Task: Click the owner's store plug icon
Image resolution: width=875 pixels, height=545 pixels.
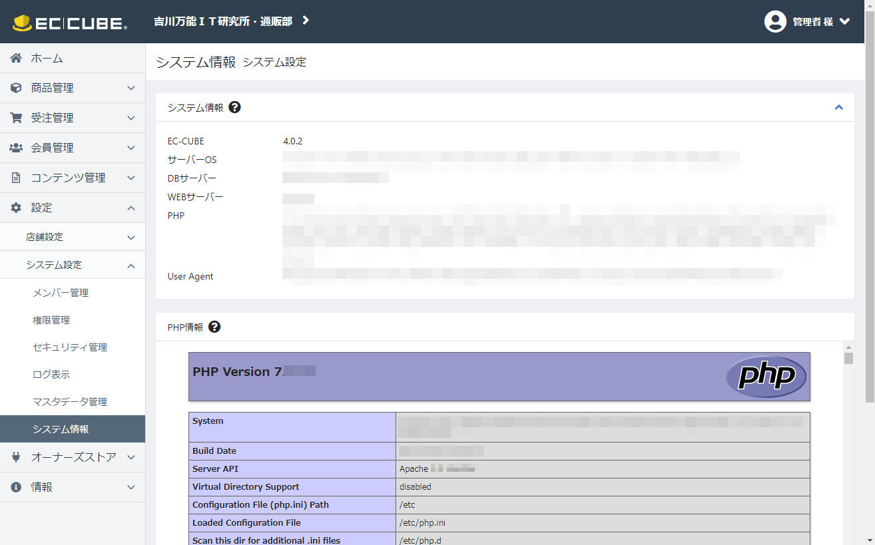Action: 16,457
